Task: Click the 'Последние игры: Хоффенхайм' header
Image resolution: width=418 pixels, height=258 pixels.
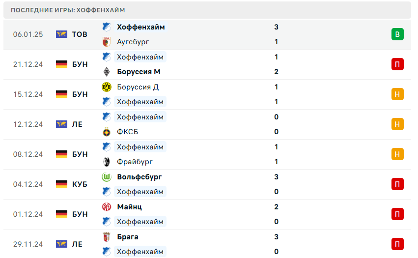Action: (x=68, y=10)
